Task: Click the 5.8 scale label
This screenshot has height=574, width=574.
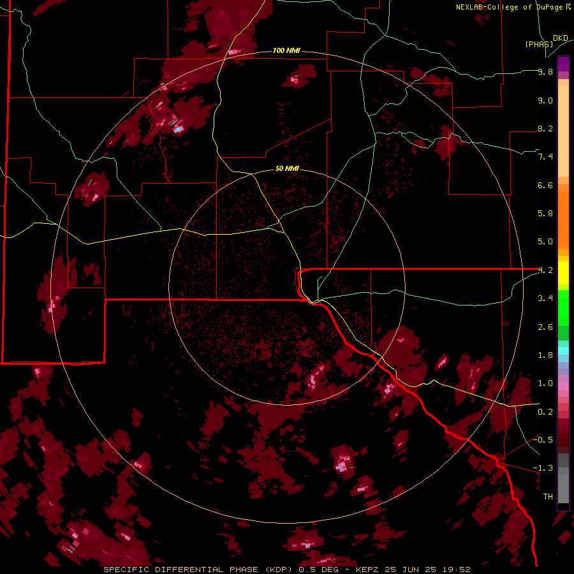Action: click(x=545, y=214)
